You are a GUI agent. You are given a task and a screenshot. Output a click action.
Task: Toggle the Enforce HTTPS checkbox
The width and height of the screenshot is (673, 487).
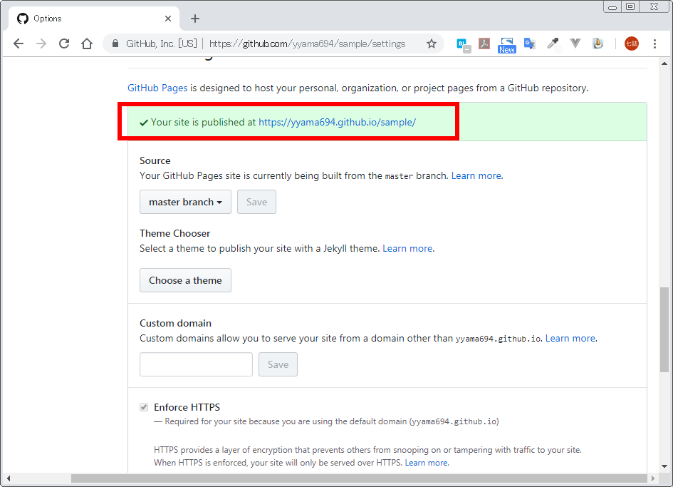pos(144,407)
